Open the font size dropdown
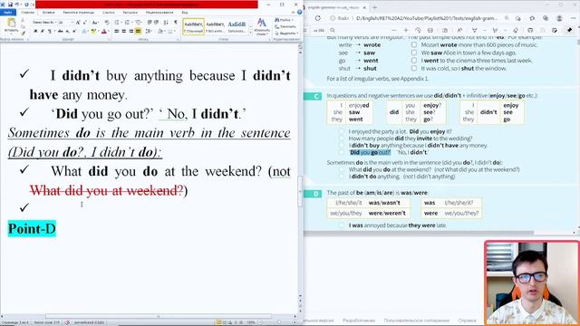The image size is (580, 326). (x=72, y=23)
